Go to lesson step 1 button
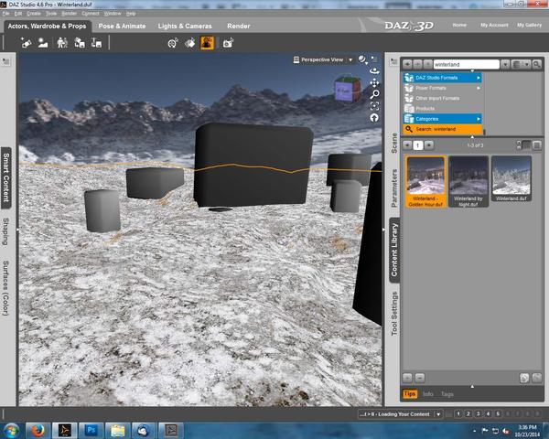 (458, 414)
